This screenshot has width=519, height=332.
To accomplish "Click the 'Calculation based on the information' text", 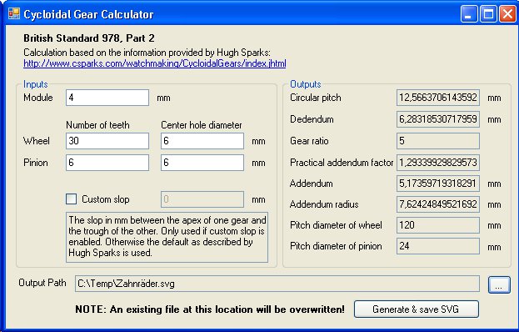I will click(x=147, y=53).
